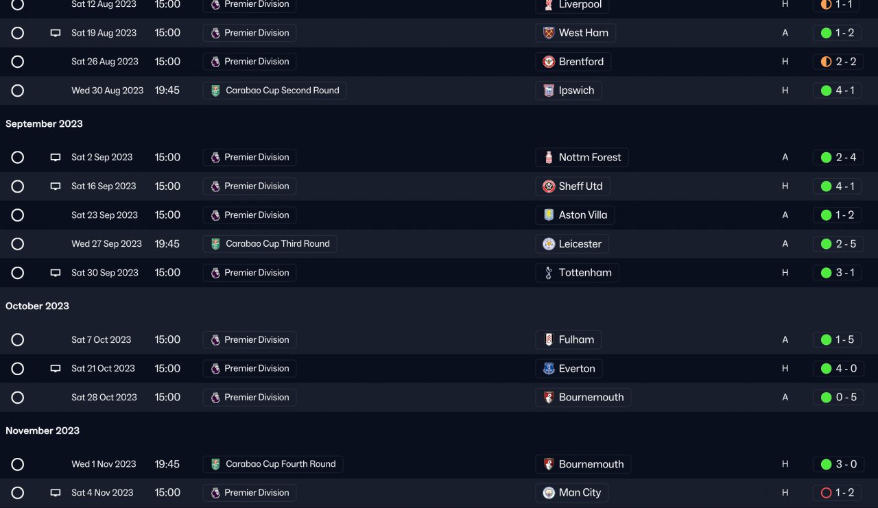This screenshot has width=878, height=508.
Task: Click the TV icon for Sheff Utd fixture
Action: click(56, 186)
